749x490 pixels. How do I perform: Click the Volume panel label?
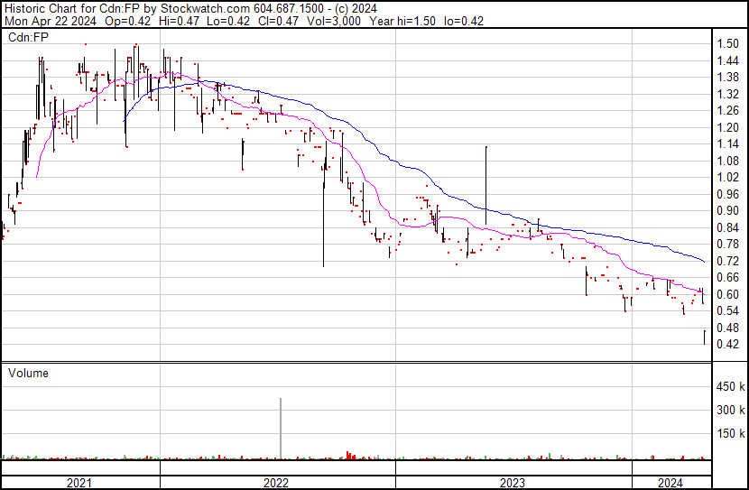point(28,373)
